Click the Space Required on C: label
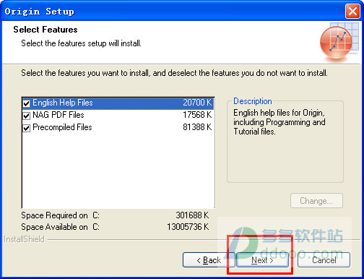This screenshot has width=364, height=279. coord(60,215)
